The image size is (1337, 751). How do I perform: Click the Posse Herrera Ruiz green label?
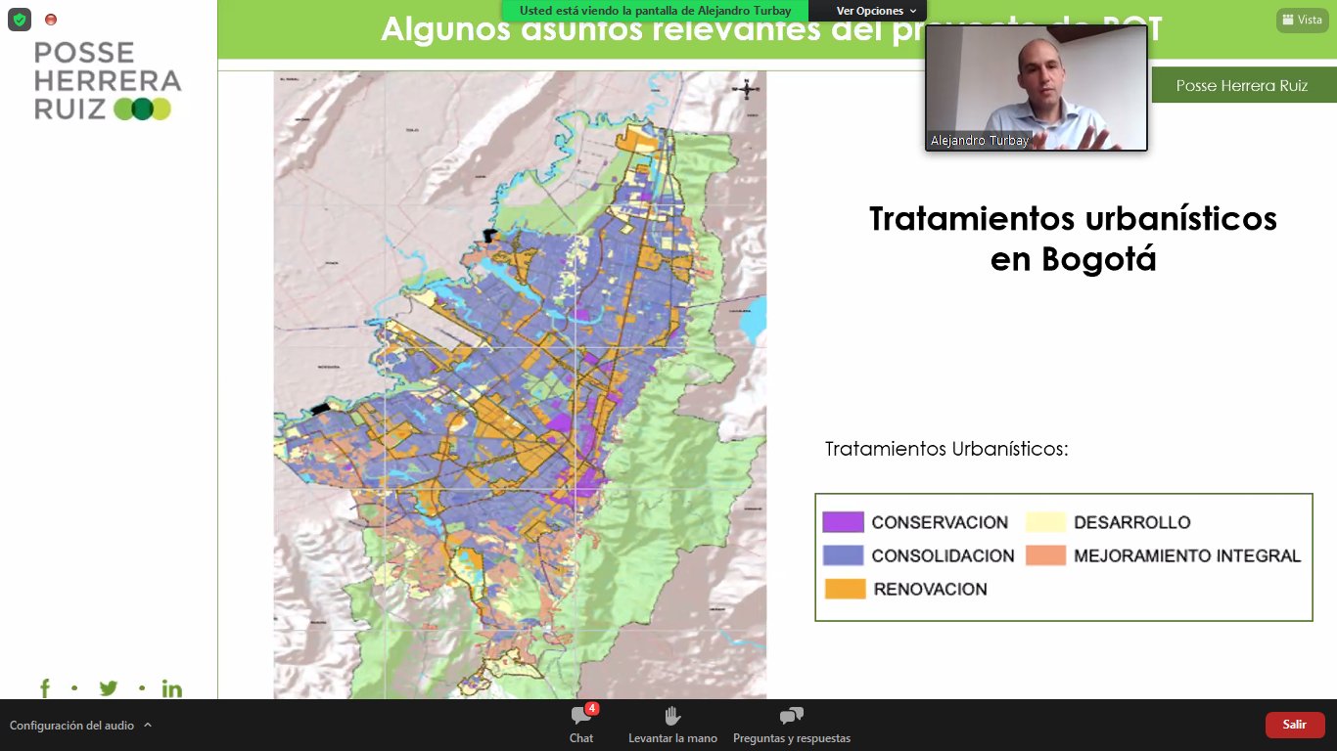(x=1241, y=86)
